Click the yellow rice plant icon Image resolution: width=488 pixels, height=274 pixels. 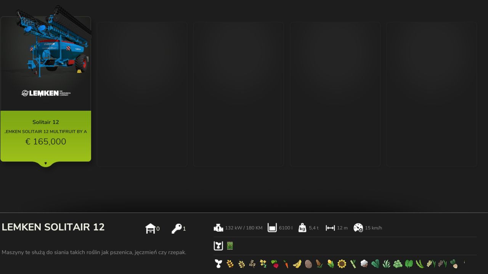click(431, 263)
